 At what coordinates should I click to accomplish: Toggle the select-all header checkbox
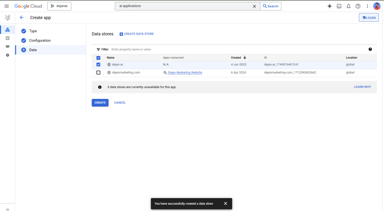[98, 58]
